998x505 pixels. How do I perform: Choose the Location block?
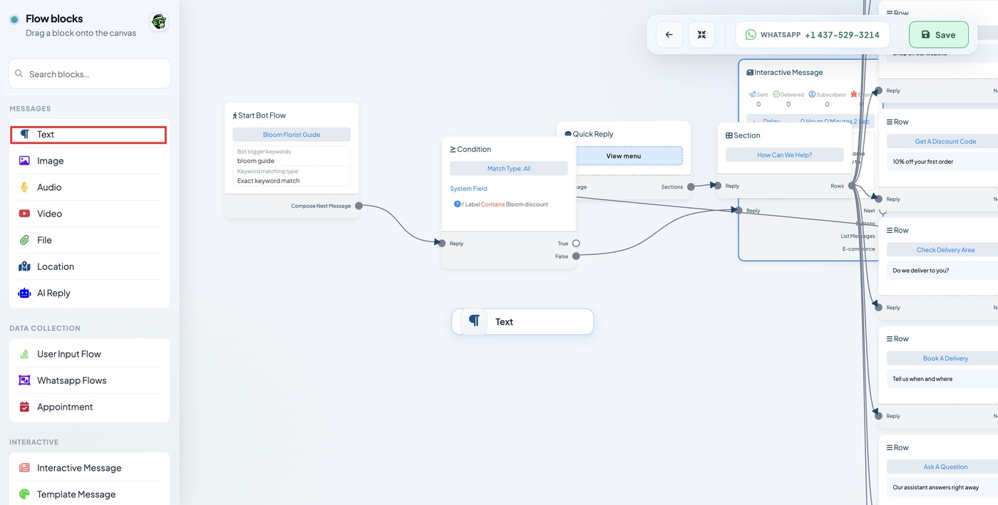[89, 266]
